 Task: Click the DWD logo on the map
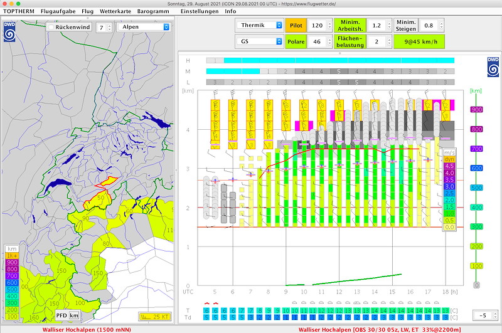9,31
